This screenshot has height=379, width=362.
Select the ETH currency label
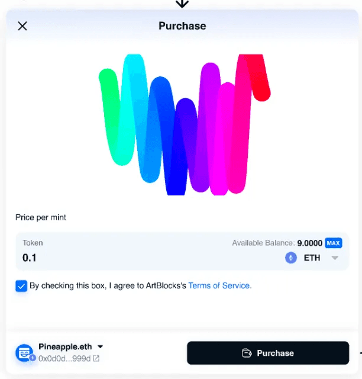coord(312,258)
